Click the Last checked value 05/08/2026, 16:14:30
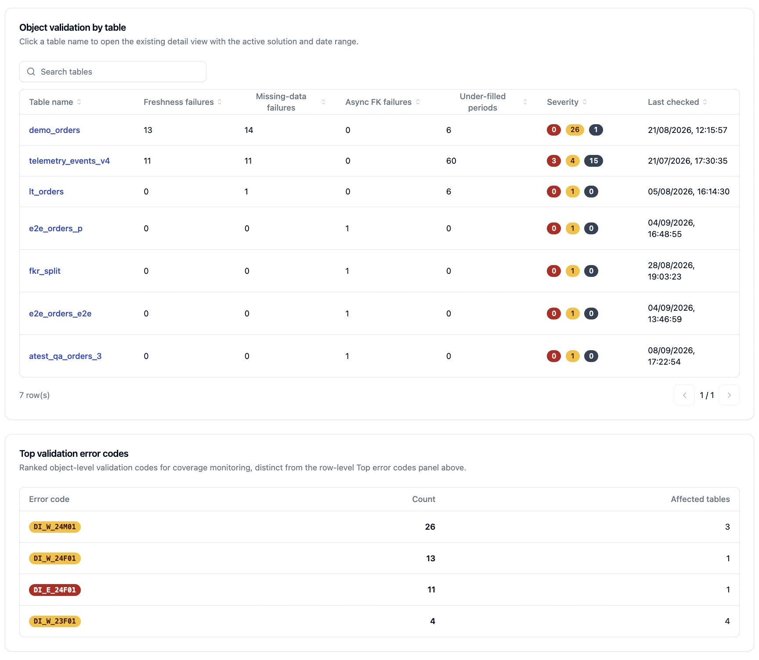 tap(689, 191)
